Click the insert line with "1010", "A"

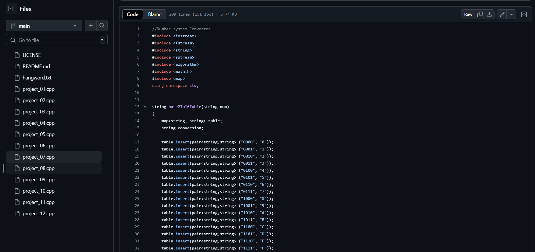point(217,213)
